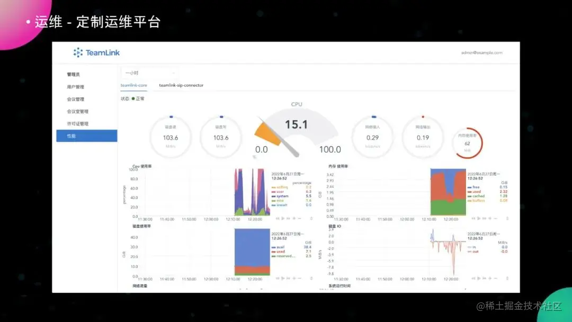Click the 内存 使用率 chart title
The image size is (572, 322).
click(x=338, y=166)
